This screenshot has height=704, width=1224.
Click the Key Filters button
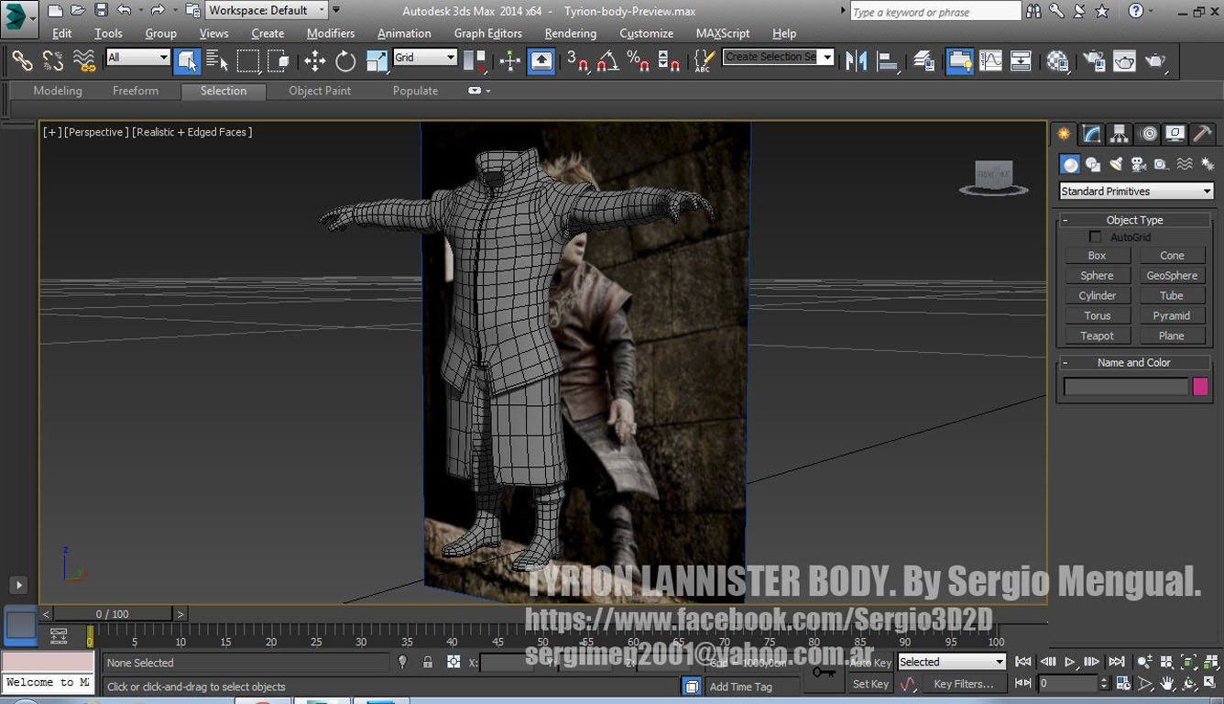click(x=963, y=684)
